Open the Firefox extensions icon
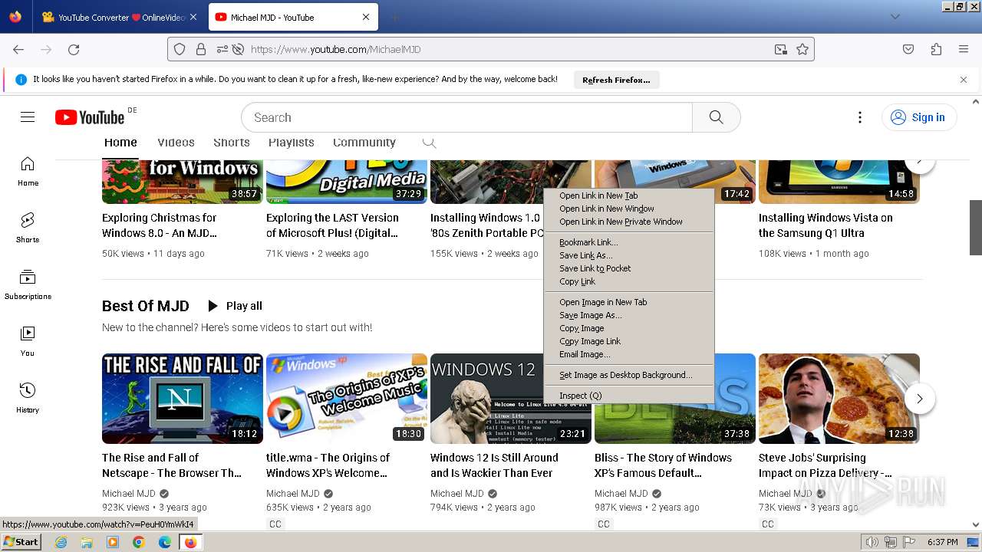Image resolution: width=982 pixels, height=552 pixels. tap(936, 49)
